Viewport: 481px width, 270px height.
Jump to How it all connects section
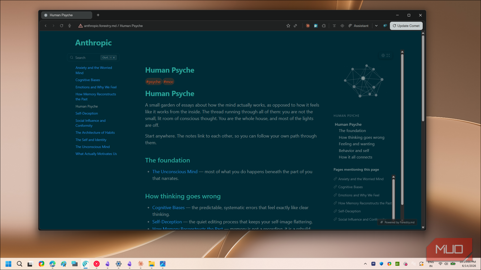355,157
